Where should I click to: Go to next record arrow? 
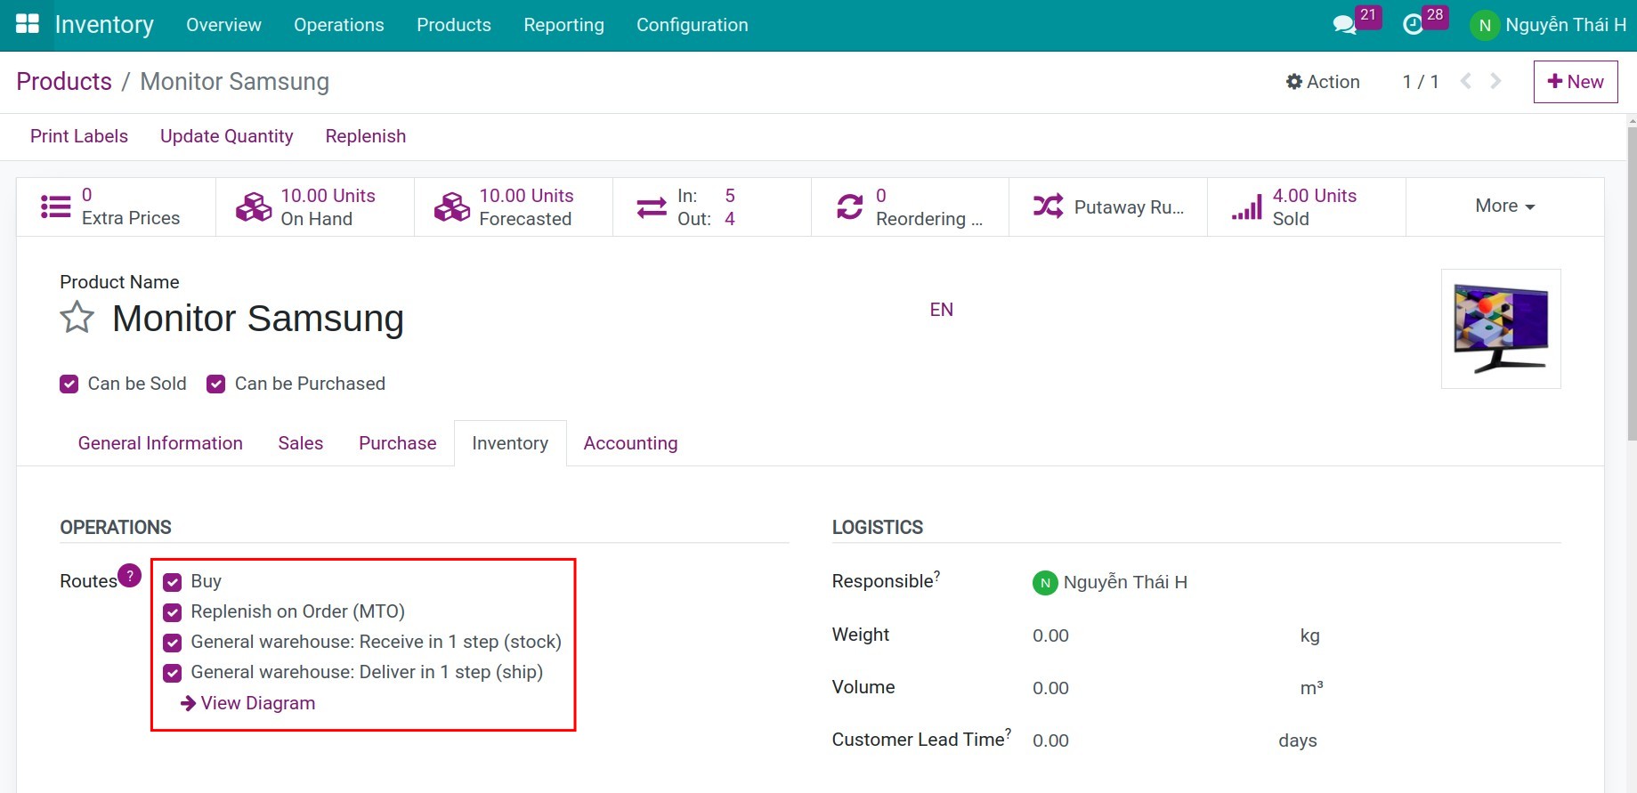pos(1496,81)
